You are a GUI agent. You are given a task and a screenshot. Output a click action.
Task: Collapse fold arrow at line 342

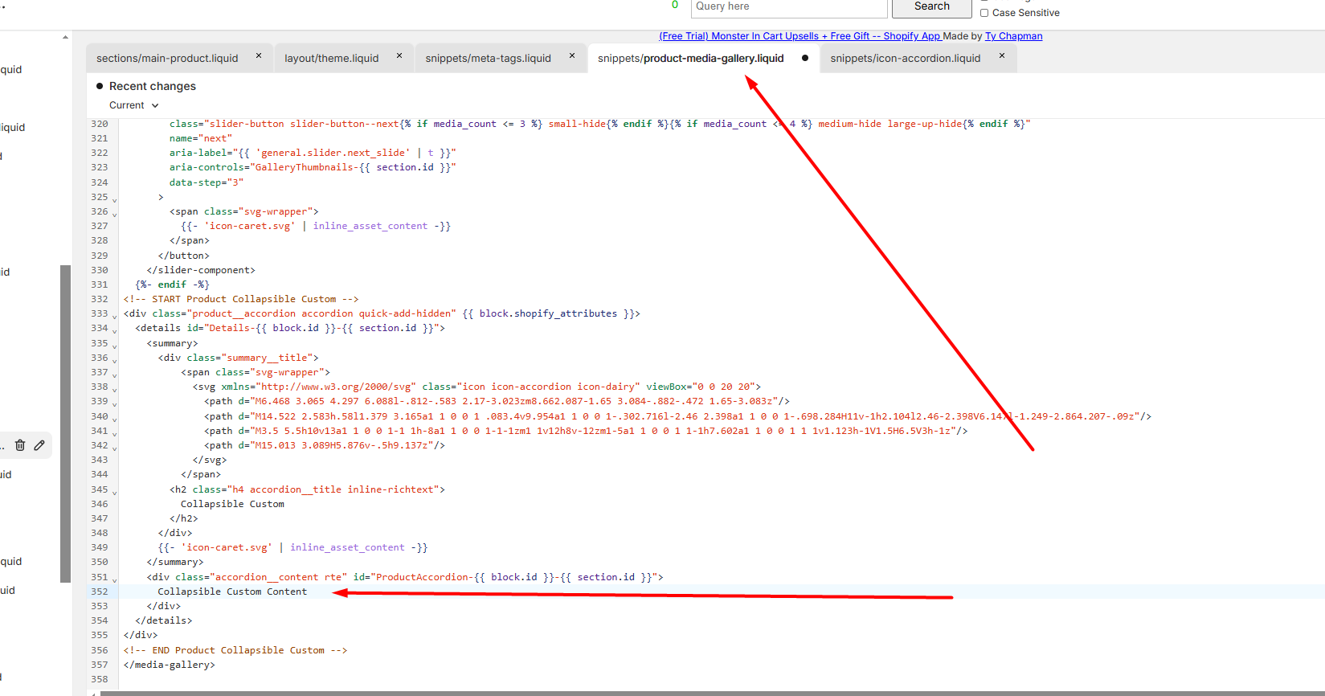(114, 448)
